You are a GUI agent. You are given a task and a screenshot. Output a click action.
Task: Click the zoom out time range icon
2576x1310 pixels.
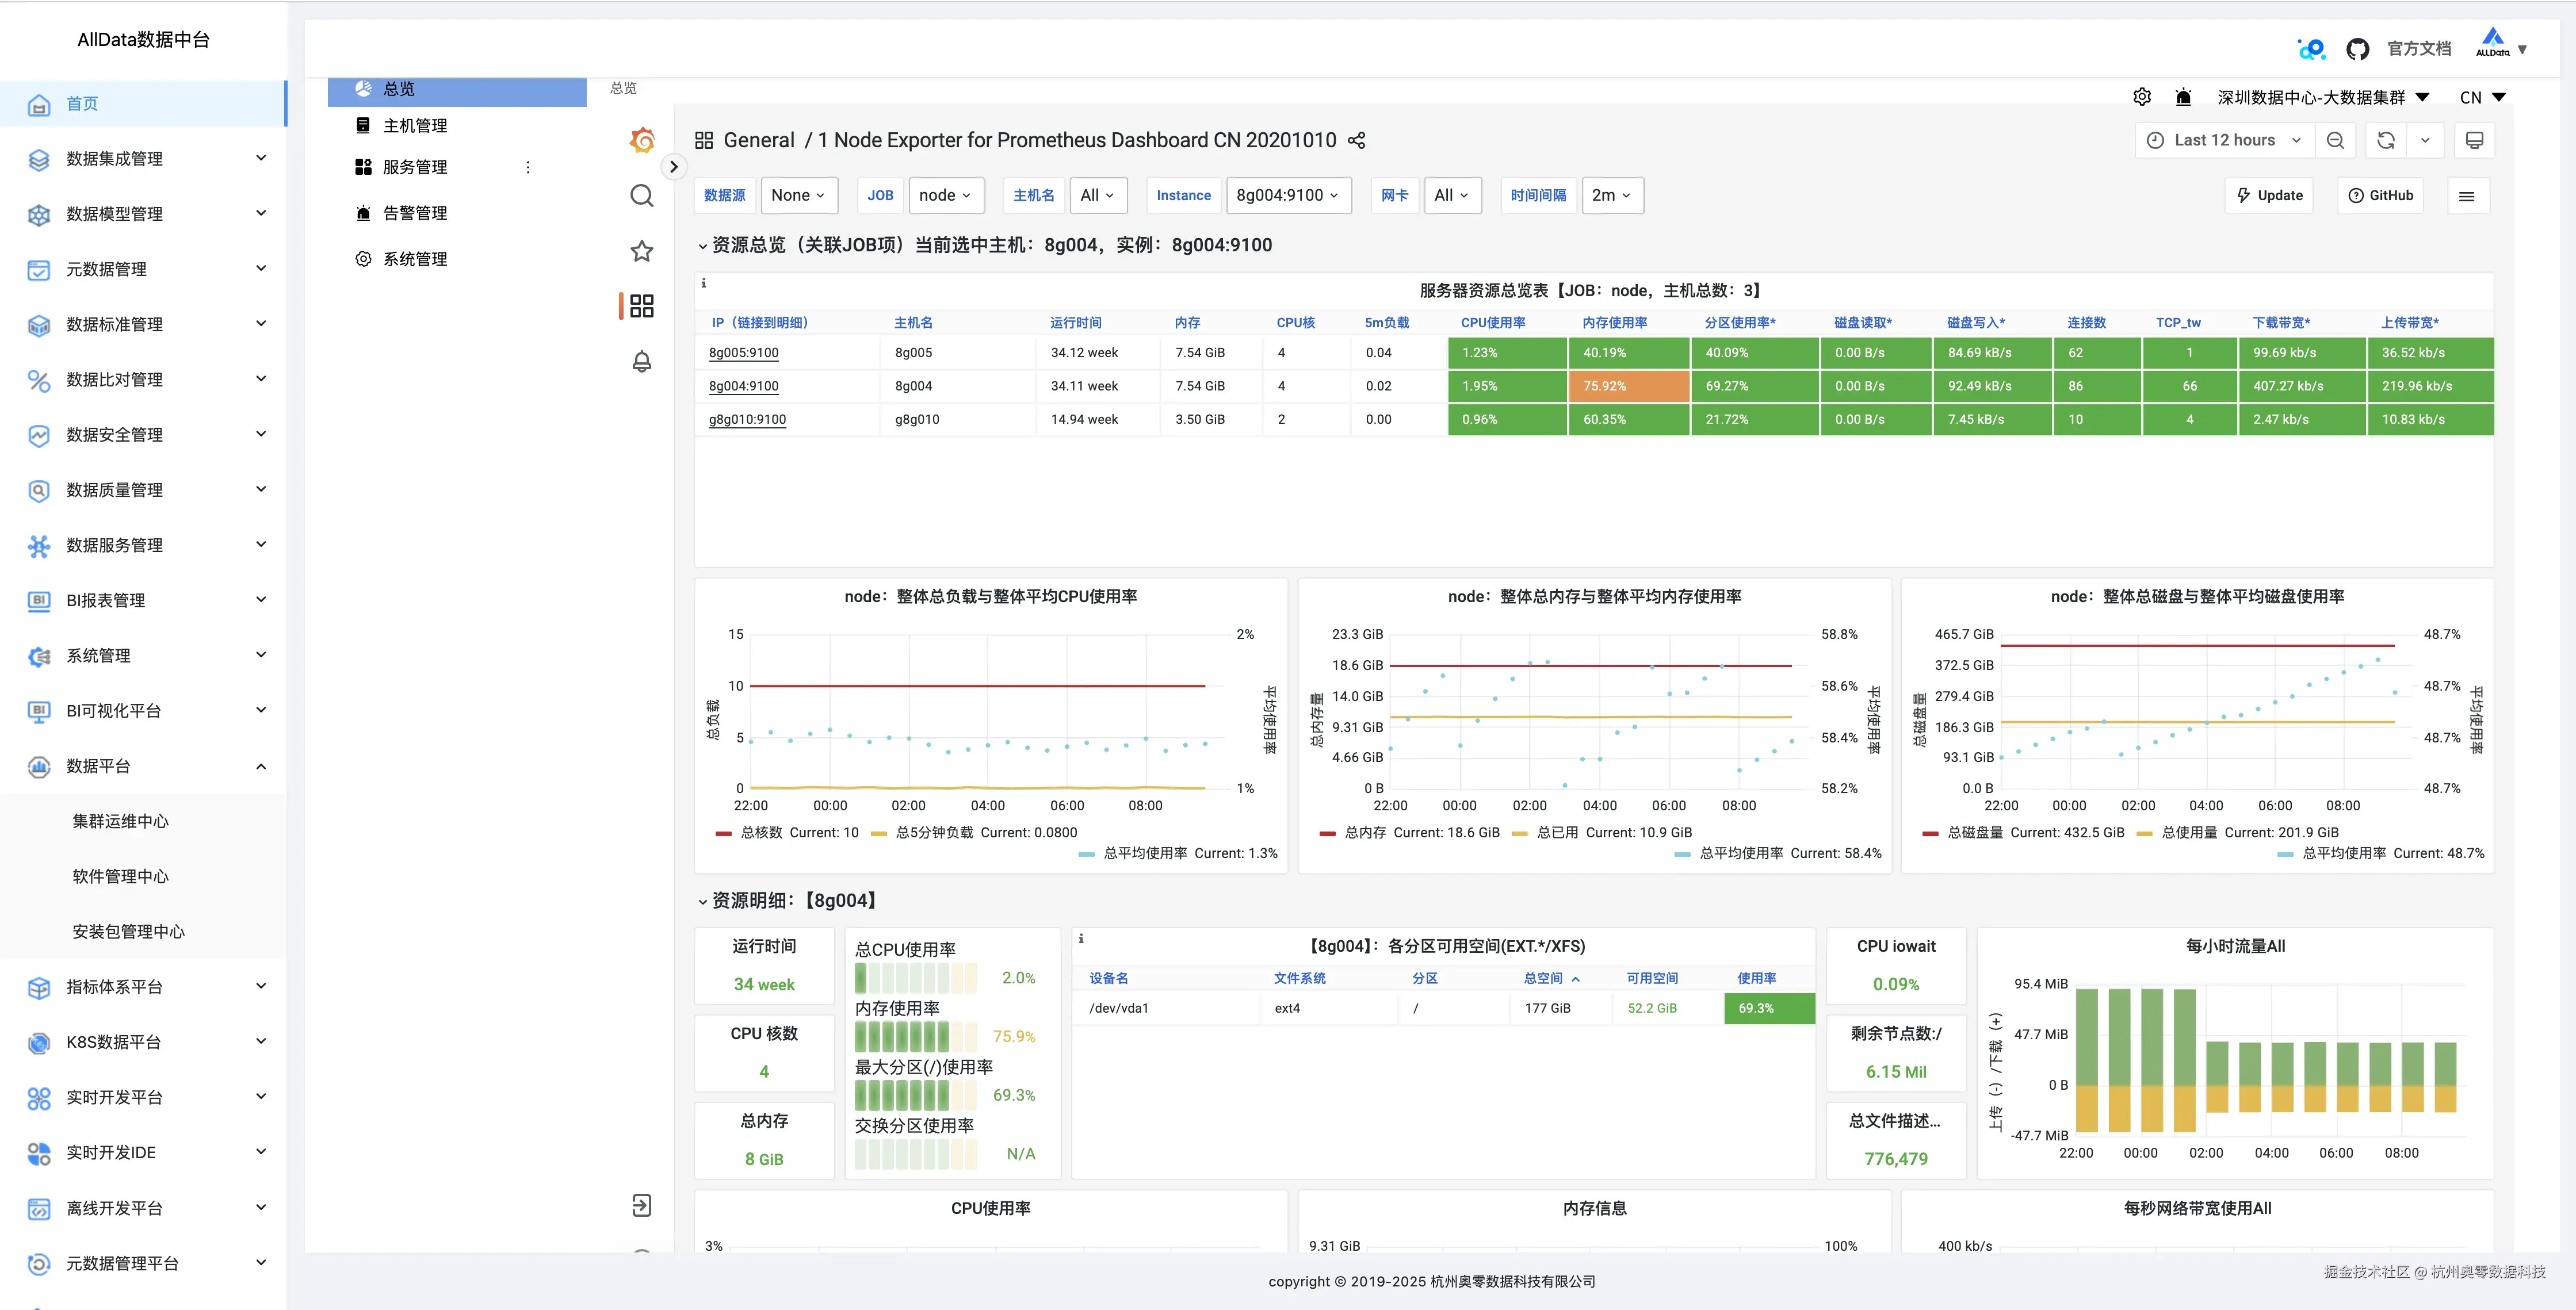2335,140
